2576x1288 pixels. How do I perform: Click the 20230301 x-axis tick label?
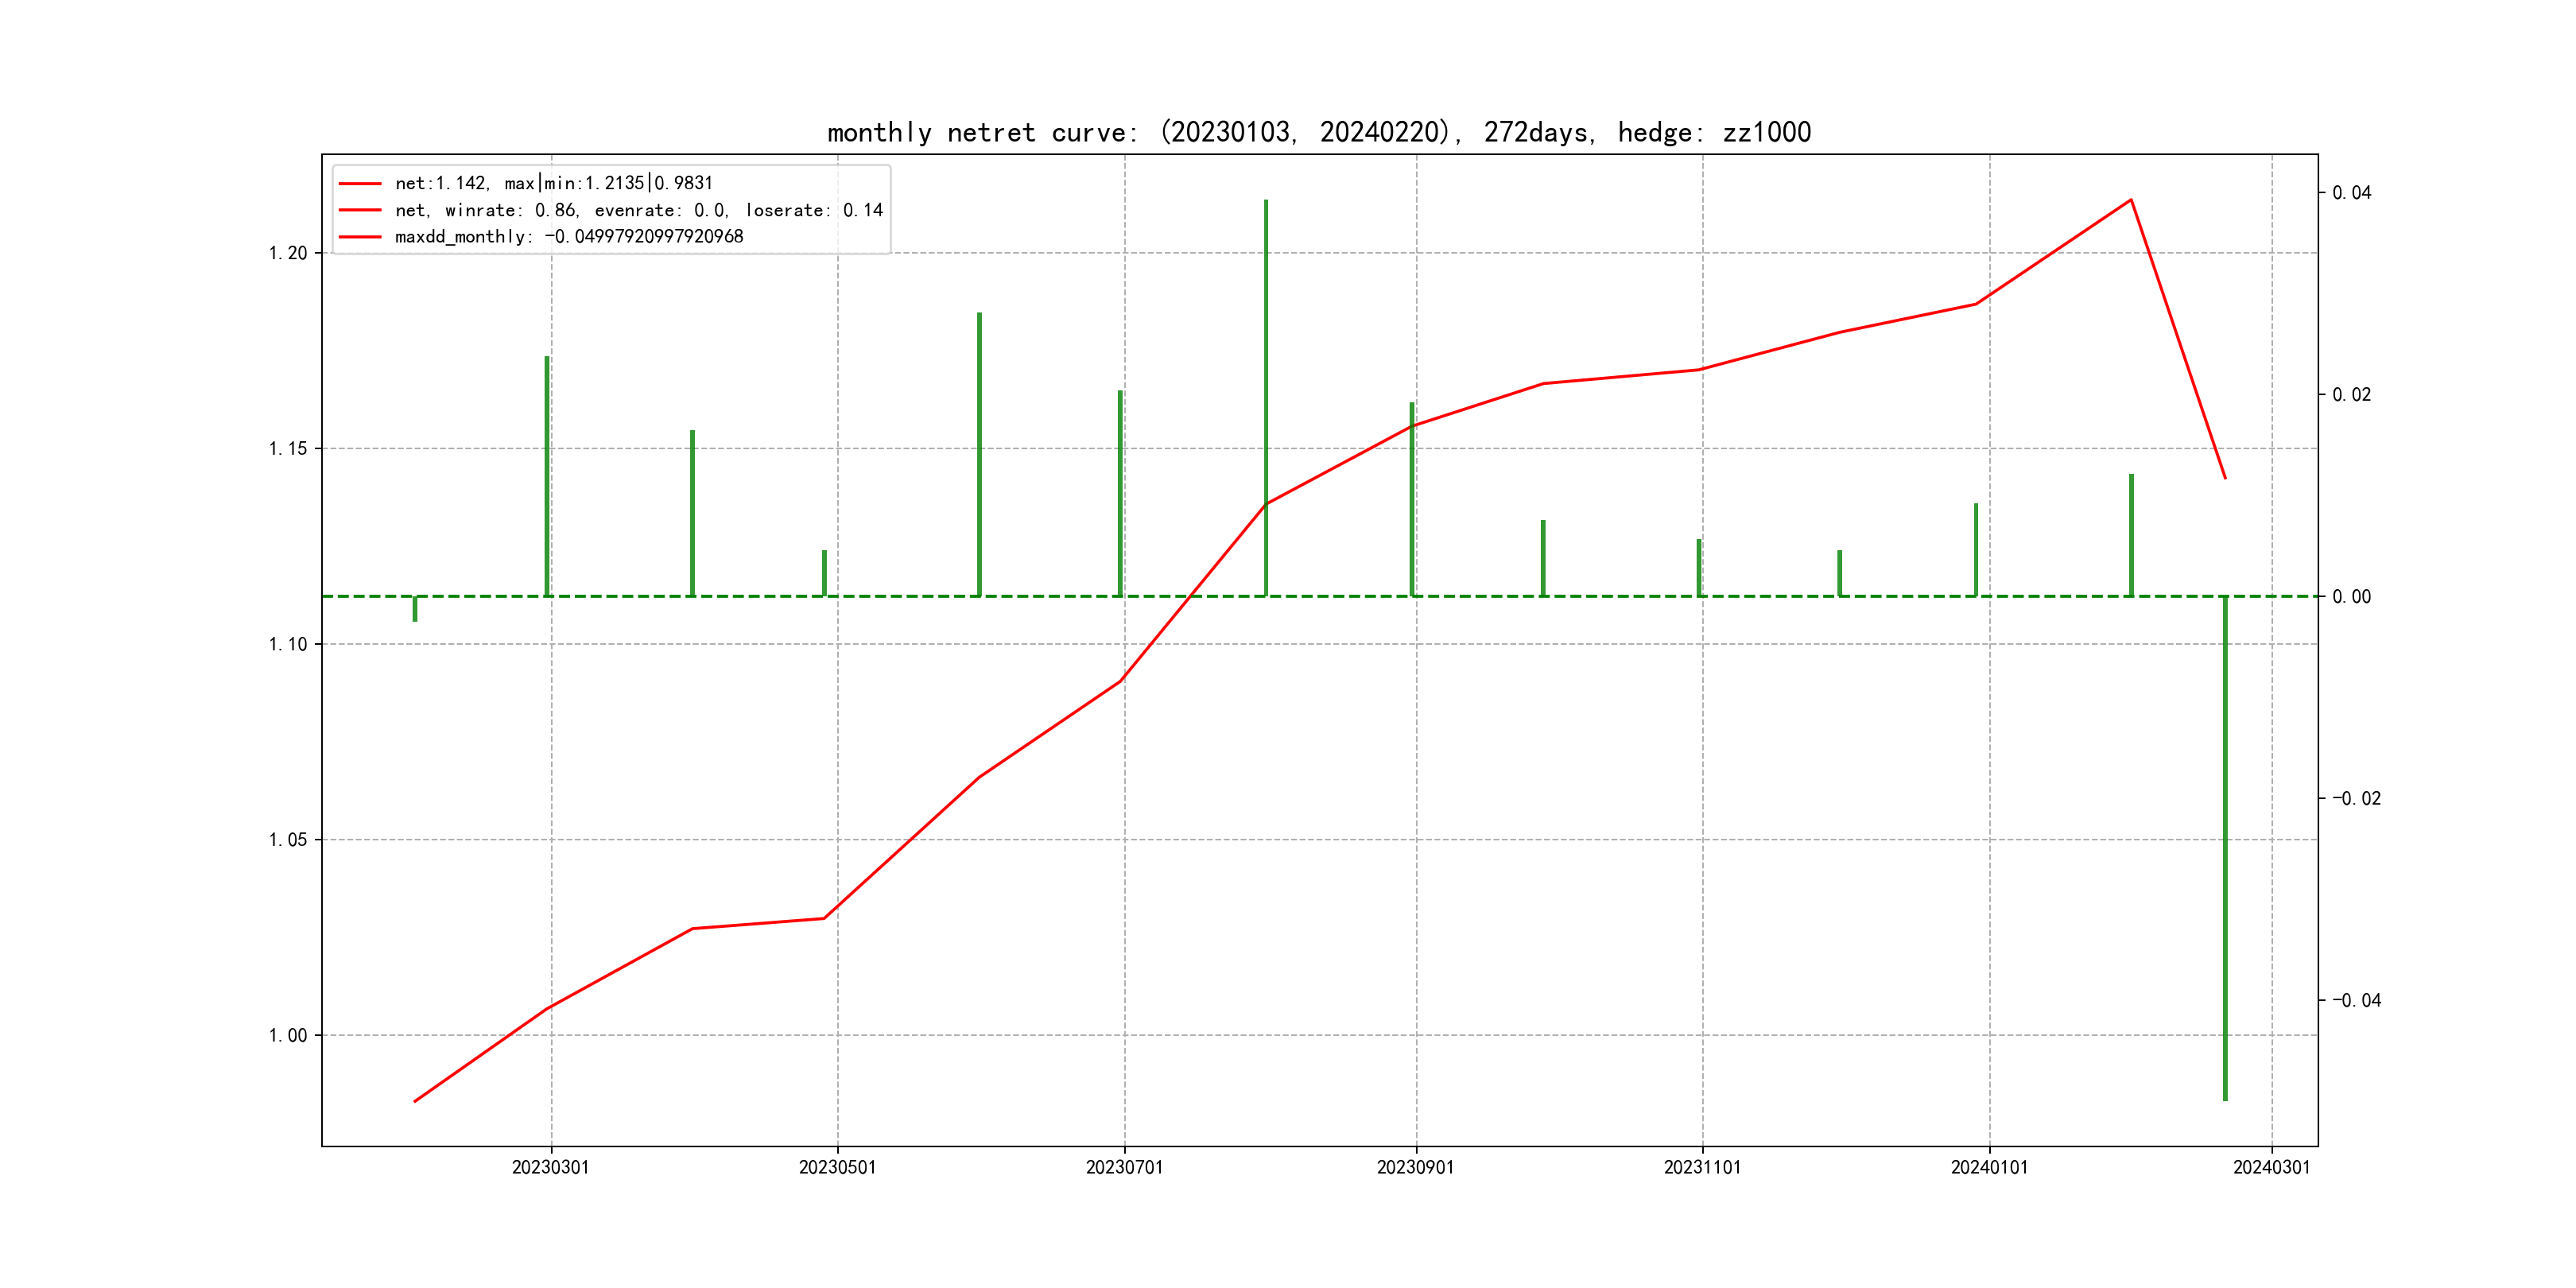click(550, 1168)
